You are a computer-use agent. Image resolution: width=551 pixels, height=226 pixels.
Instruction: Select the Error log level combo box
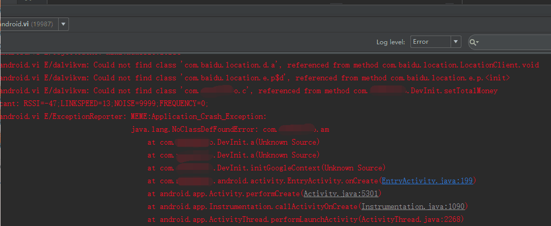click(431, 42)
